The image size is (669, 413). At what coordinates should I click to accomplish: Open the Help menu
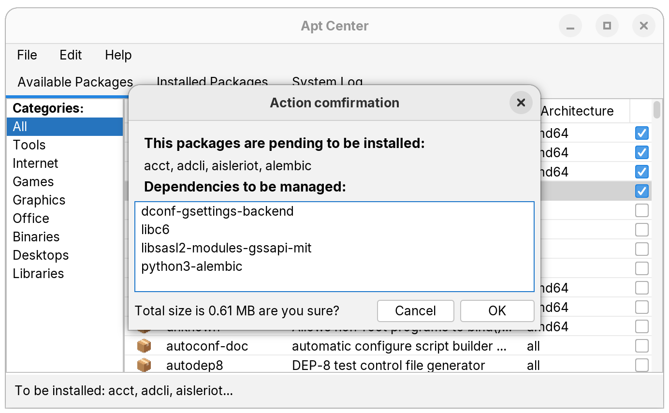coord(117,55)
